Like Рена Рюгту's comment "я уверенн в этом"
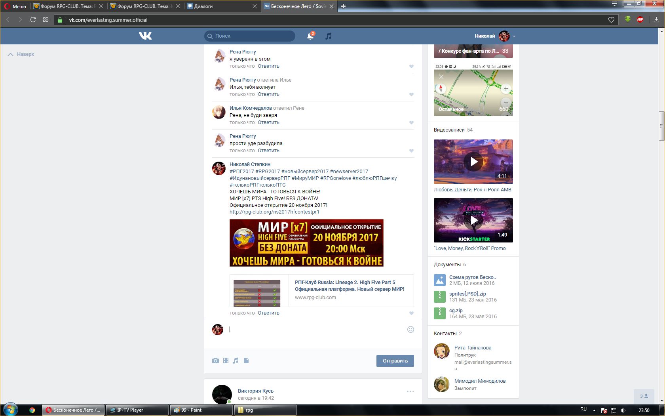The width and height of the screenshot is (665, 416). pos(411,66)
